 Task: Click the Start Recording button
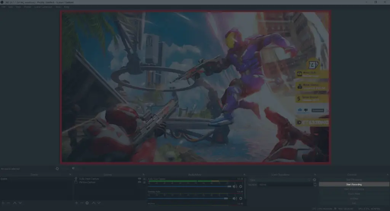tap(354, 184)
